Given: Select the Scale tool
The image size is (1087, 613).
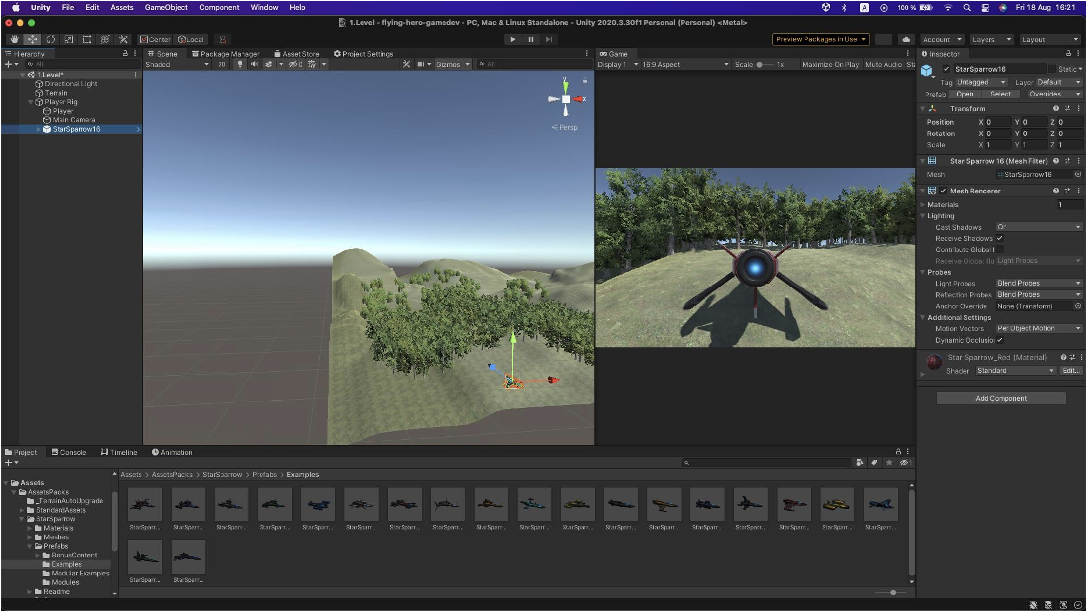Looking at the screenshot, I should (x=69, y=39).
